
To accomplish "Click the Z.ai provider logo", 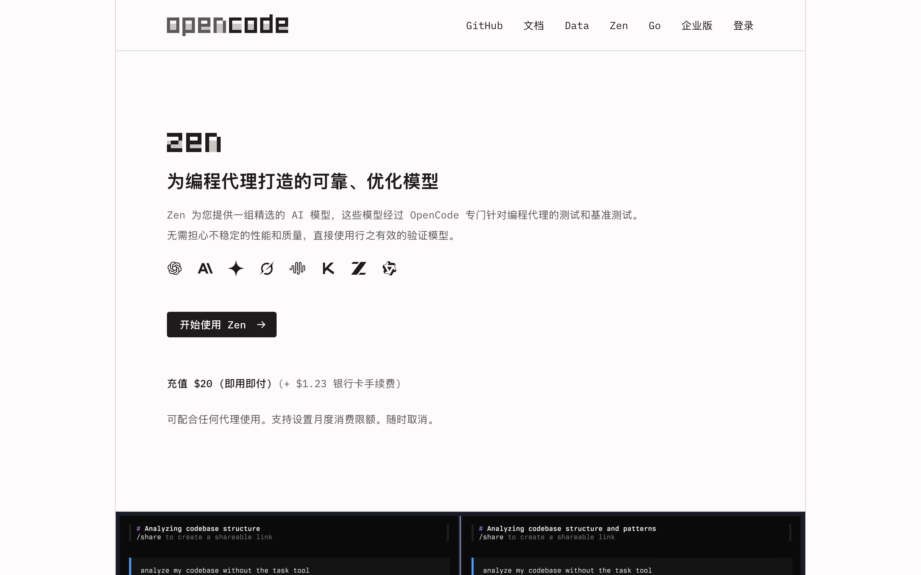I will coord(358,268).
